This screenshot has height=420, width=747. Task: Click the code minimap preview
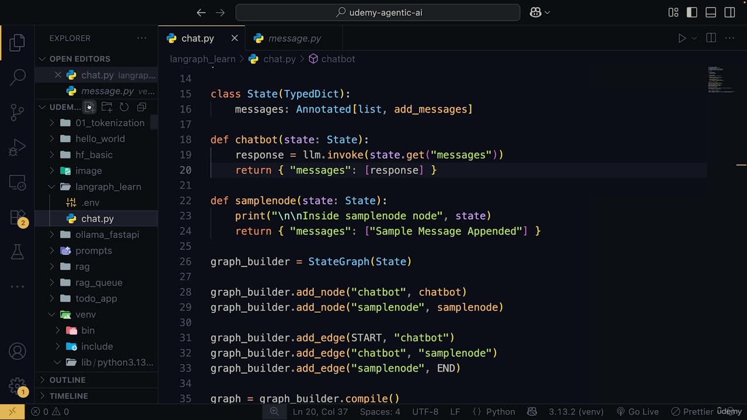coord(721,80)
